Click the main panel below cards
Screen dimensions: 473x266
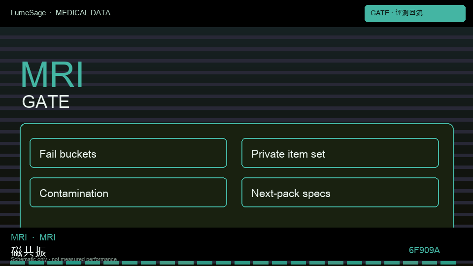coord(237,218)
